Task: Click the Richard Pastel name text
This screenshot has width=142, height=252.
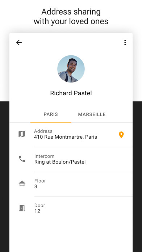Action: click(71, 93)
